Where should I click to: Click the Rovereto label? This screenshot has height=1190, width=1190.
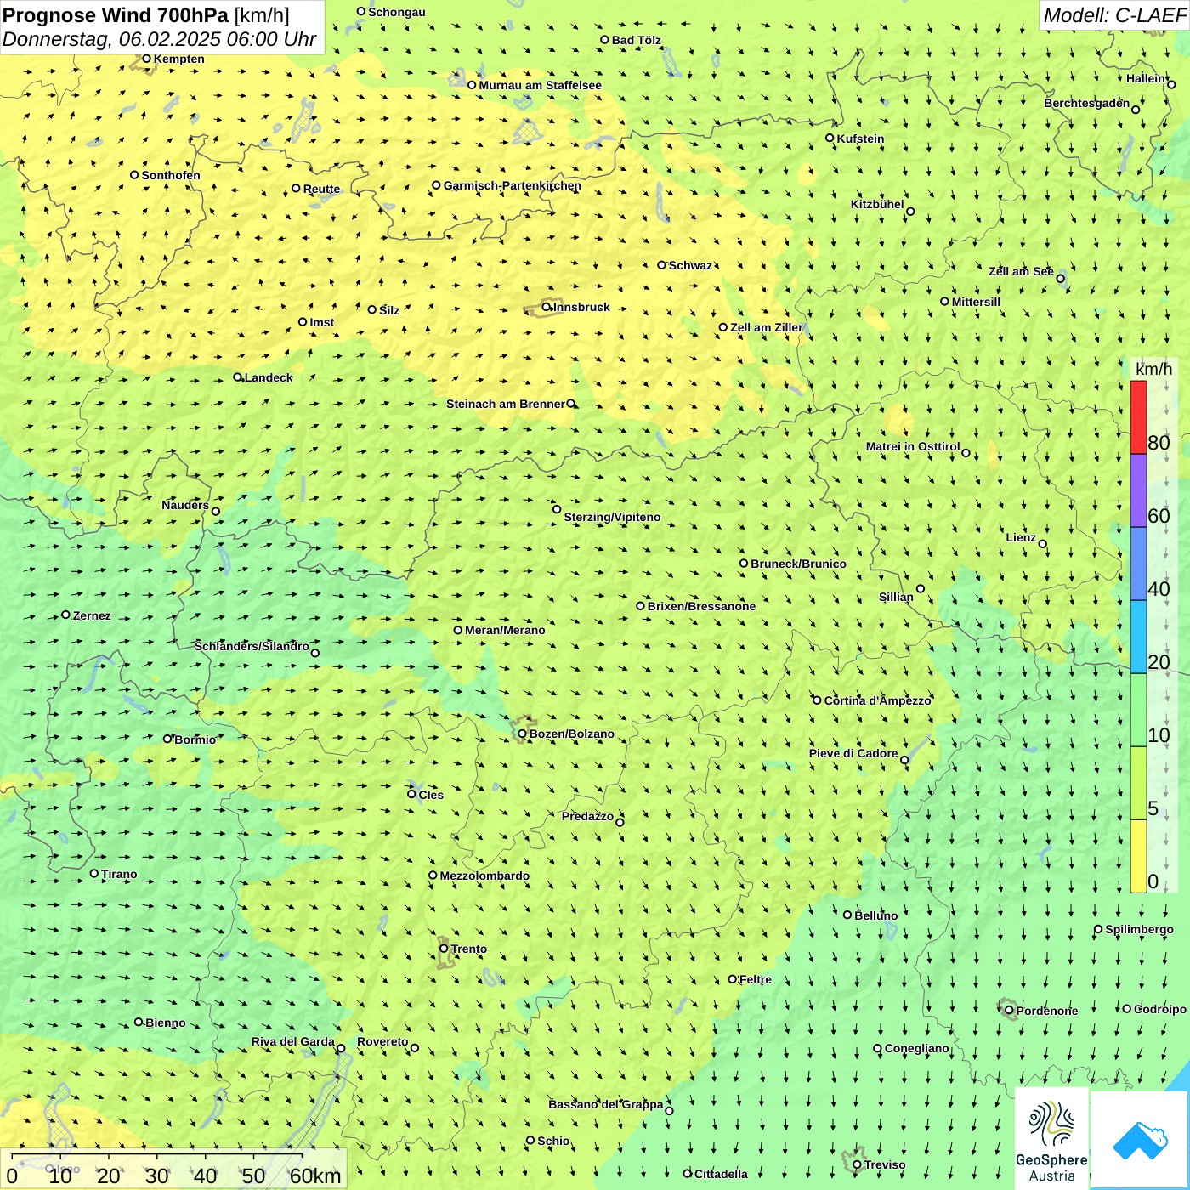[382, 1041]
